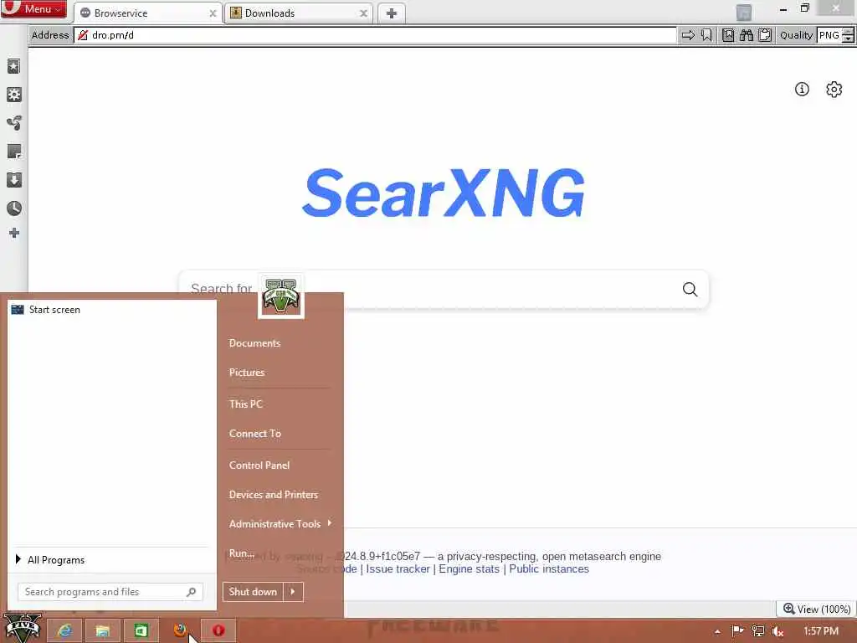Click the Opera icon on taskbar
857x643 pixels.
pyautogui.click(x=218, y=631)
